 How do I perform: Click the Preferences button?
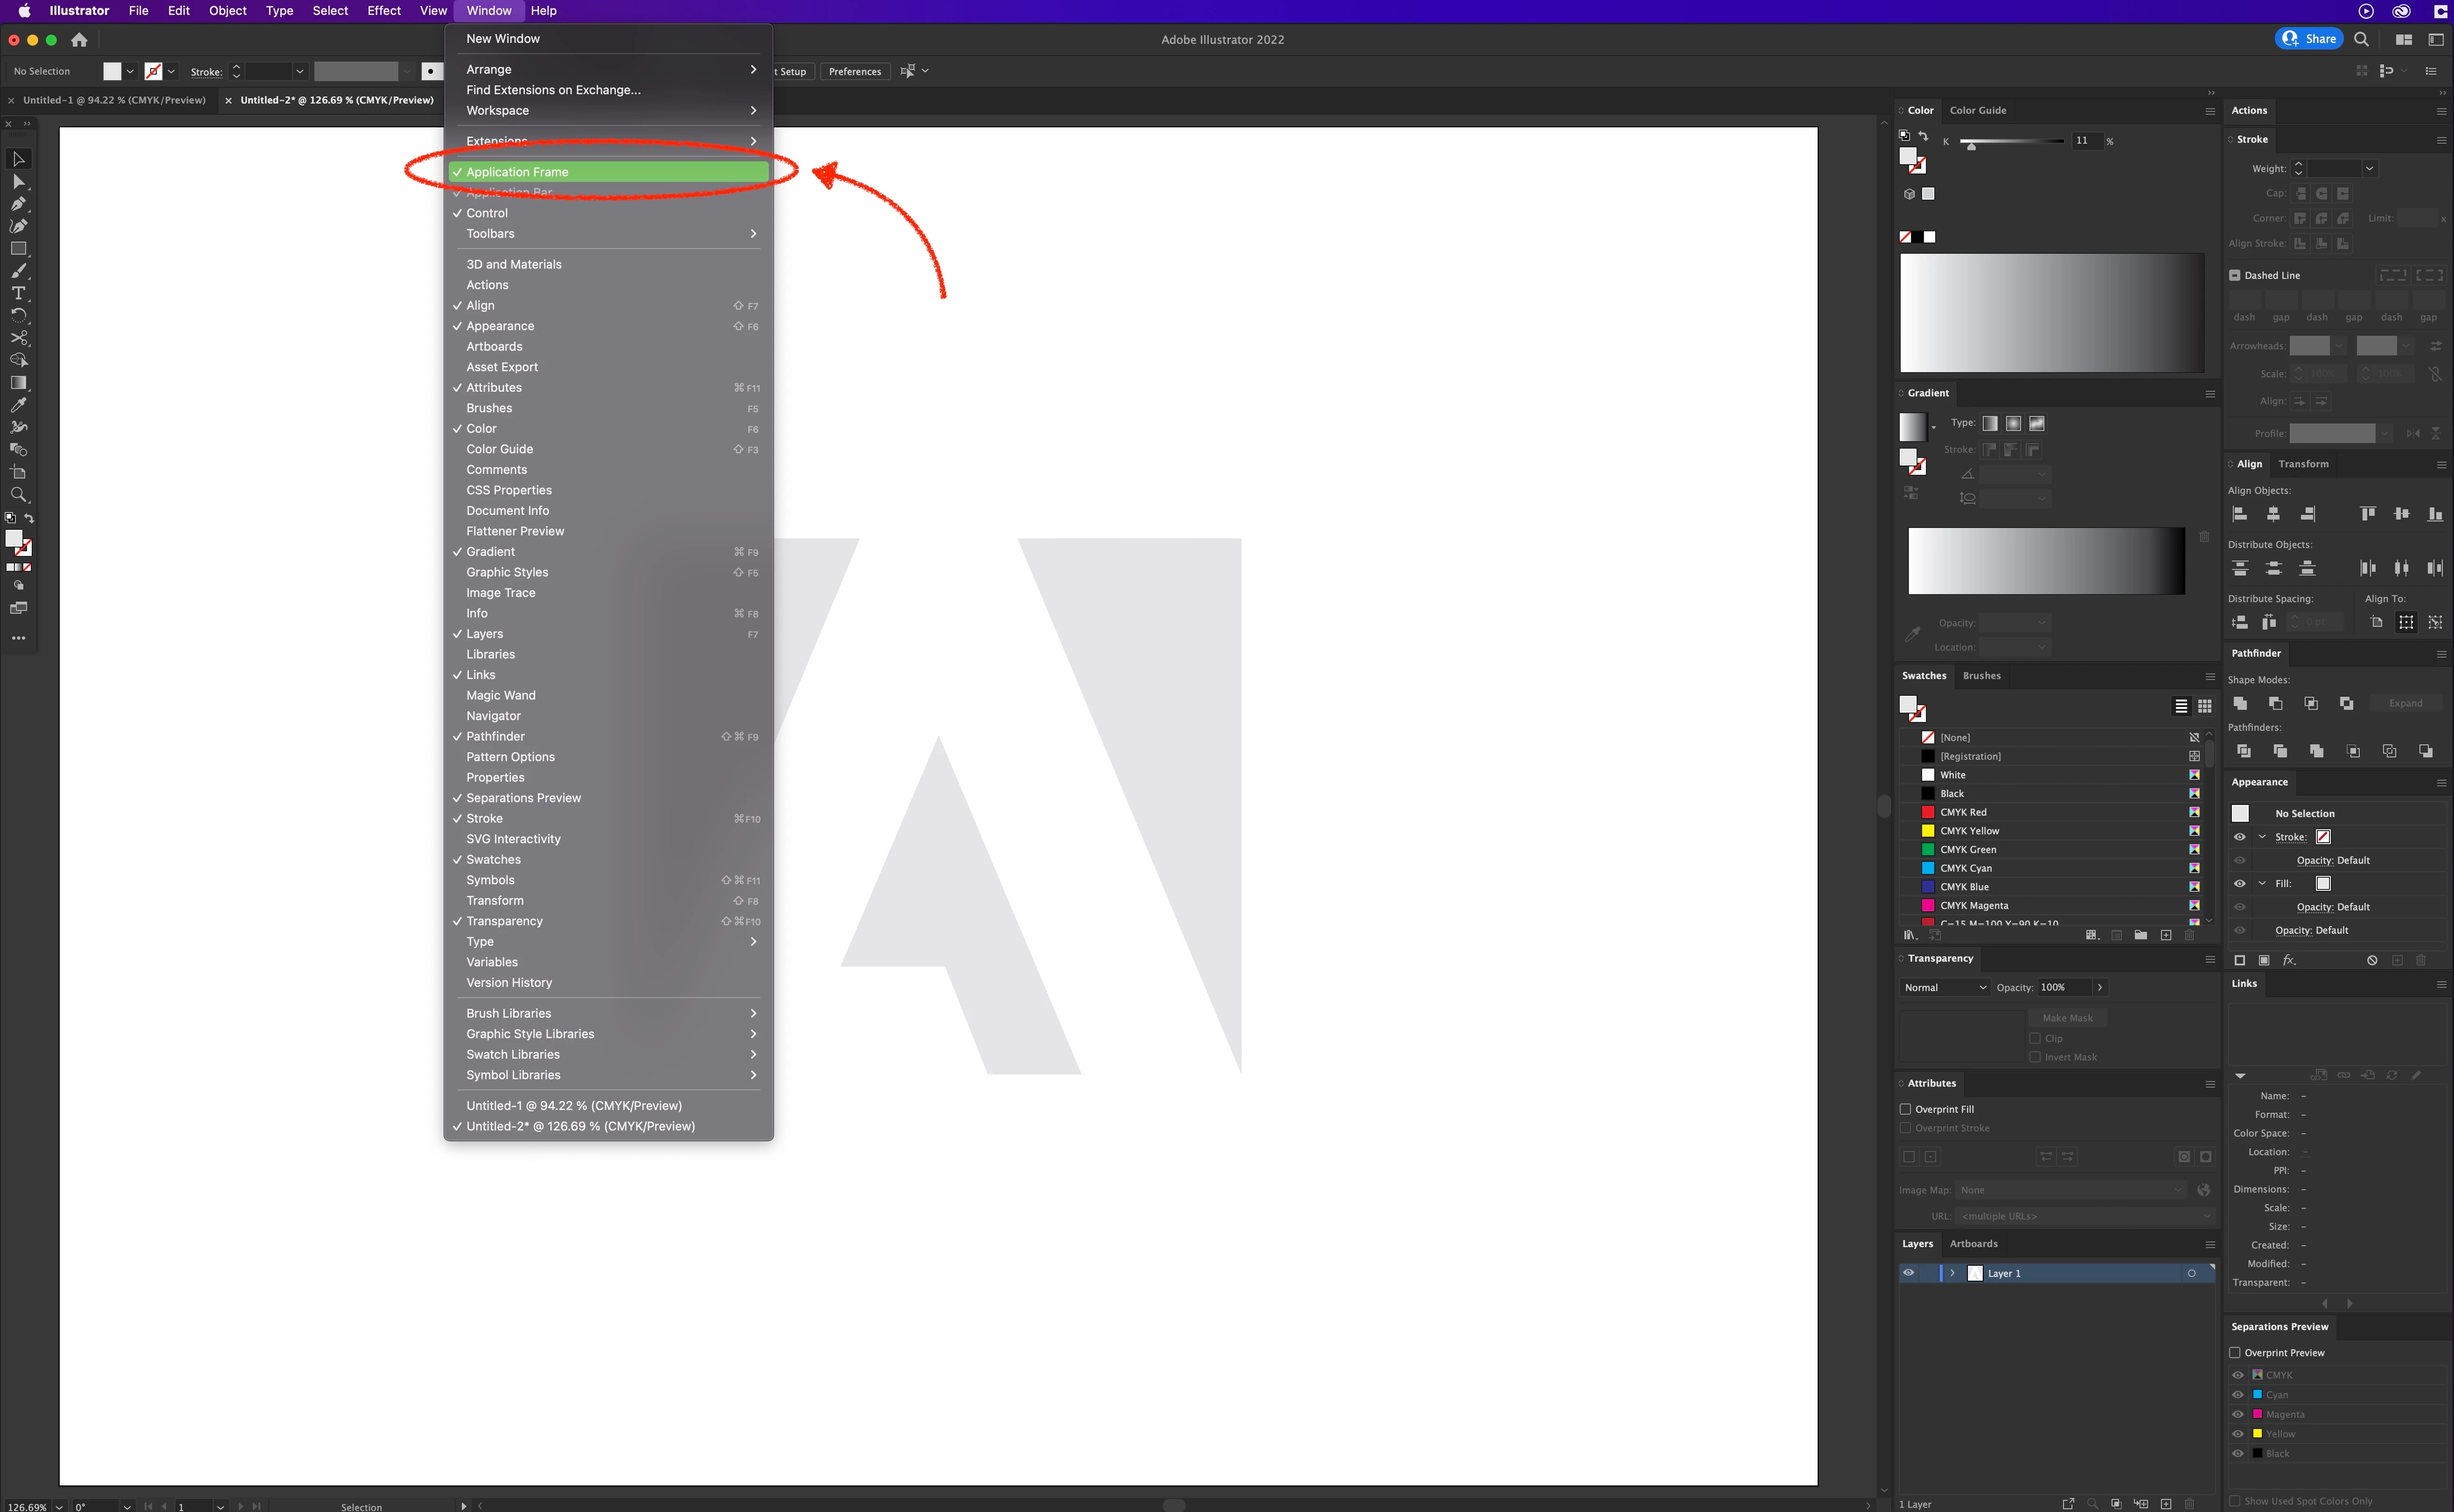click(x=854, y=71)
